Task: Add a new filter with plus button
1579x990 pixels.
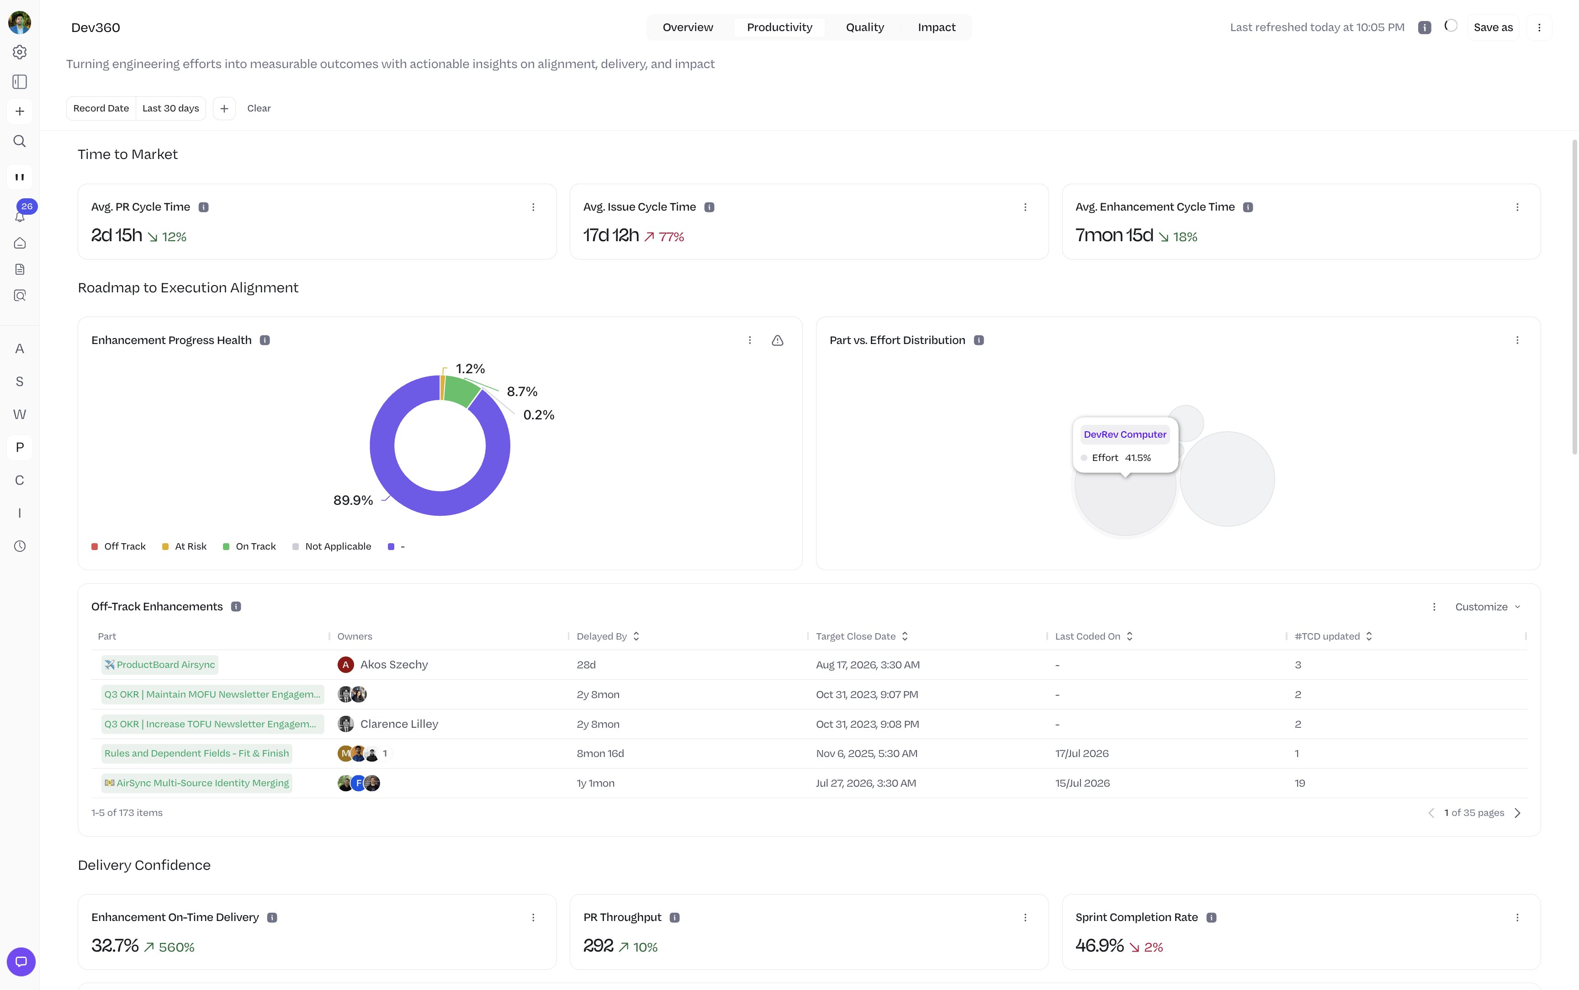Action: pyautogui.click(x=224, y=109)
